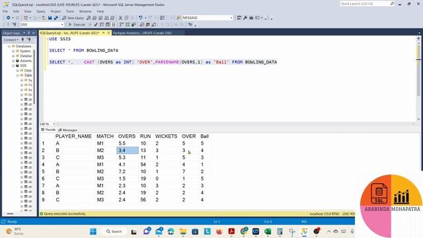This screenshot has height=238, width=423.
Task: Switch to the Results tab
Action: coord(48,130)
